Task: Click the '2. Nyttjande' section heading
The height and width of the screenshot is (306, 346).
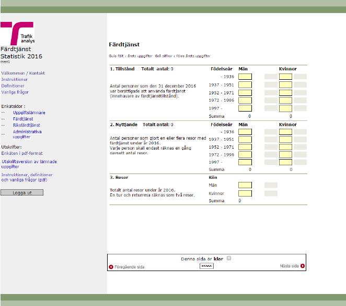Action: (123, 125)
